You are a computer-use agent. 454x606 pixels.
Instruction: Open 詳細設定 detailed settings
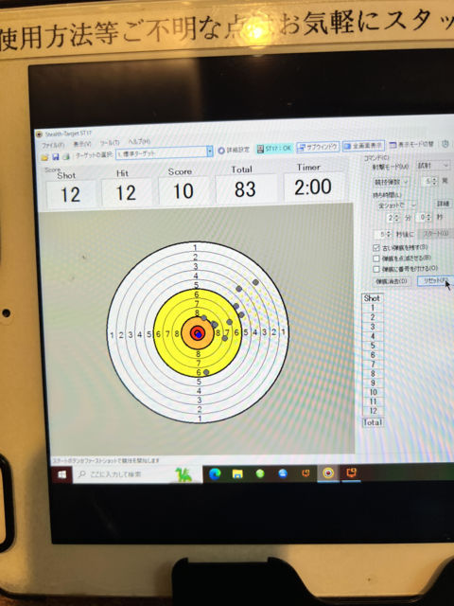point(234,150)
